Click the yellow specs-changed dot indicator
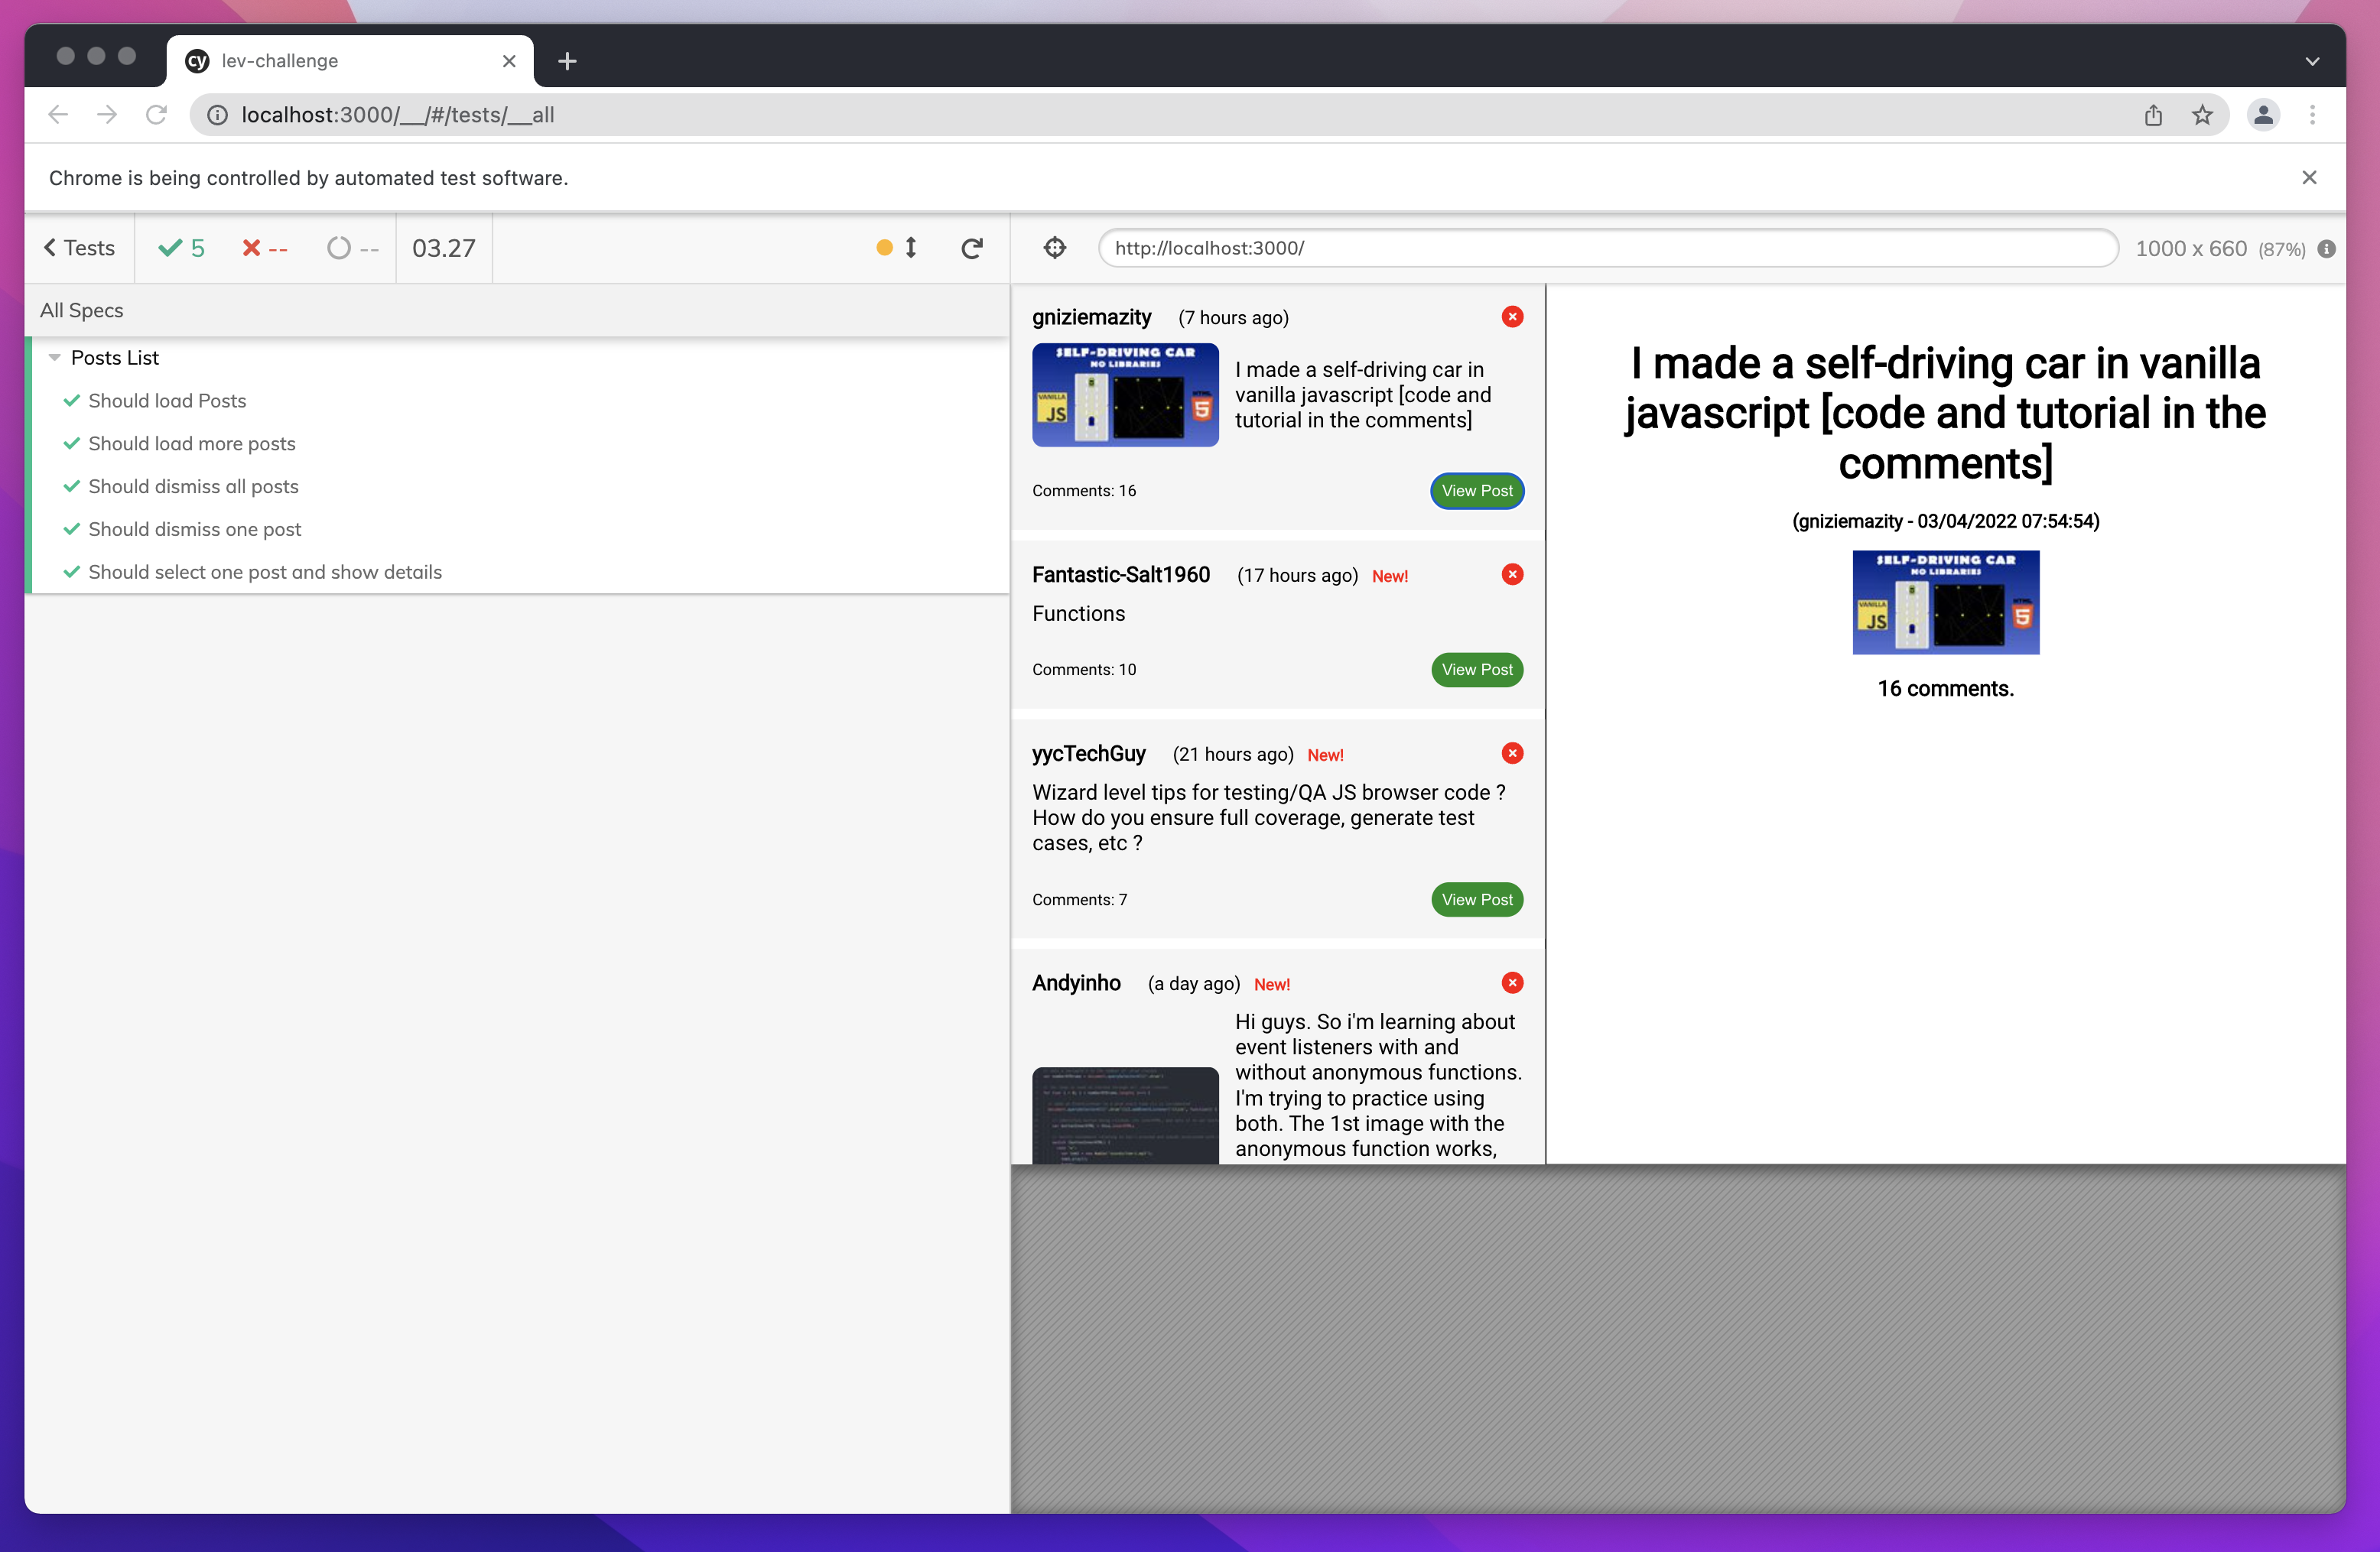Image resolution: width=2380 pixels, height=1552 pixels. click(x=884, y=247)
